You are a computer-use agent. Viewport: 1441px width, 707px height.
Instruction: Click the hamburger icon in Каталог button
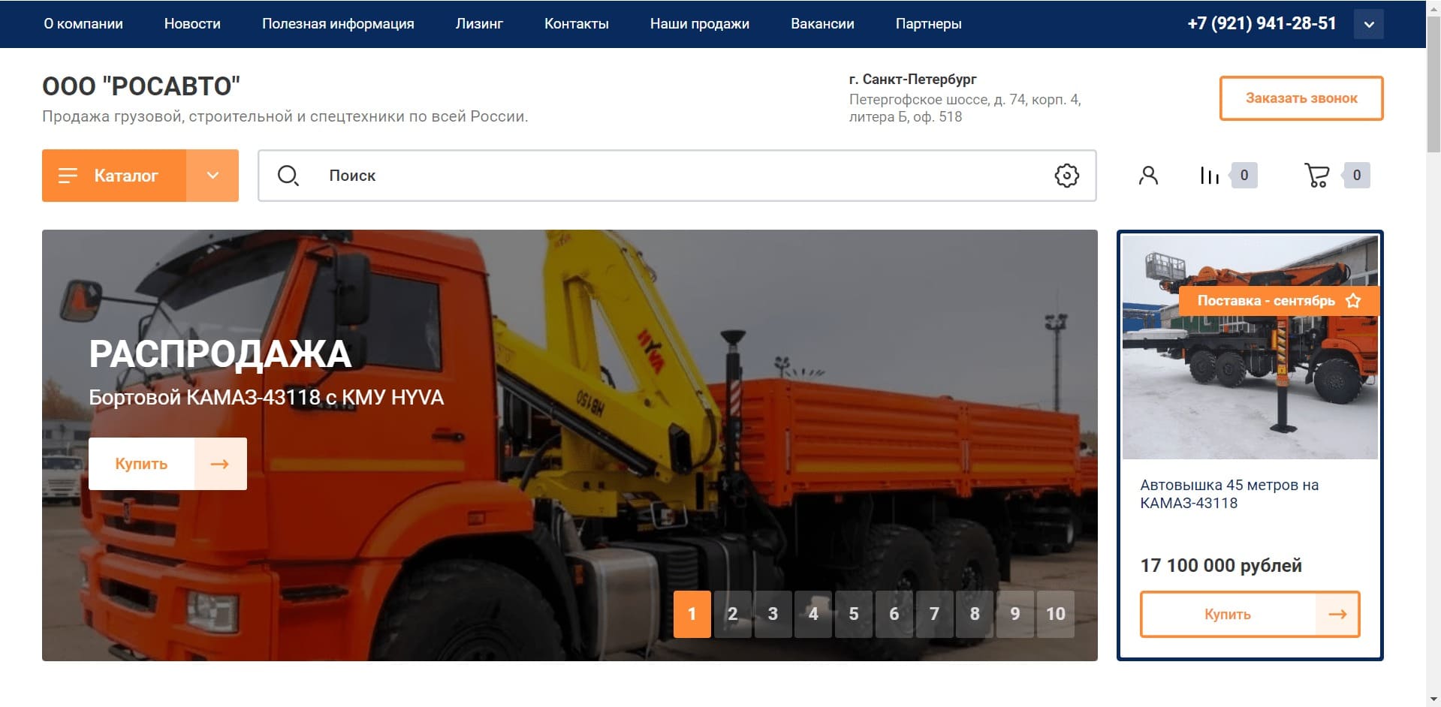point(68,176)
